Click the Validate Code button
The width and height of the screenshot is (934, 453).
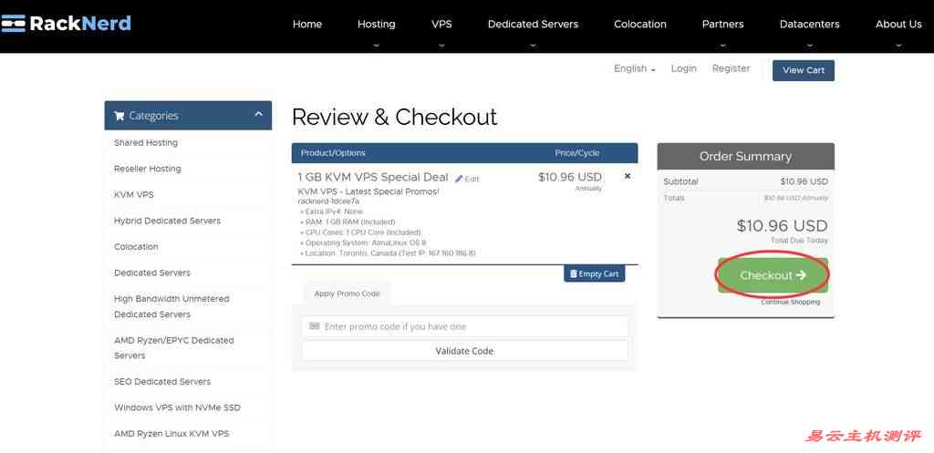[464, 351]
